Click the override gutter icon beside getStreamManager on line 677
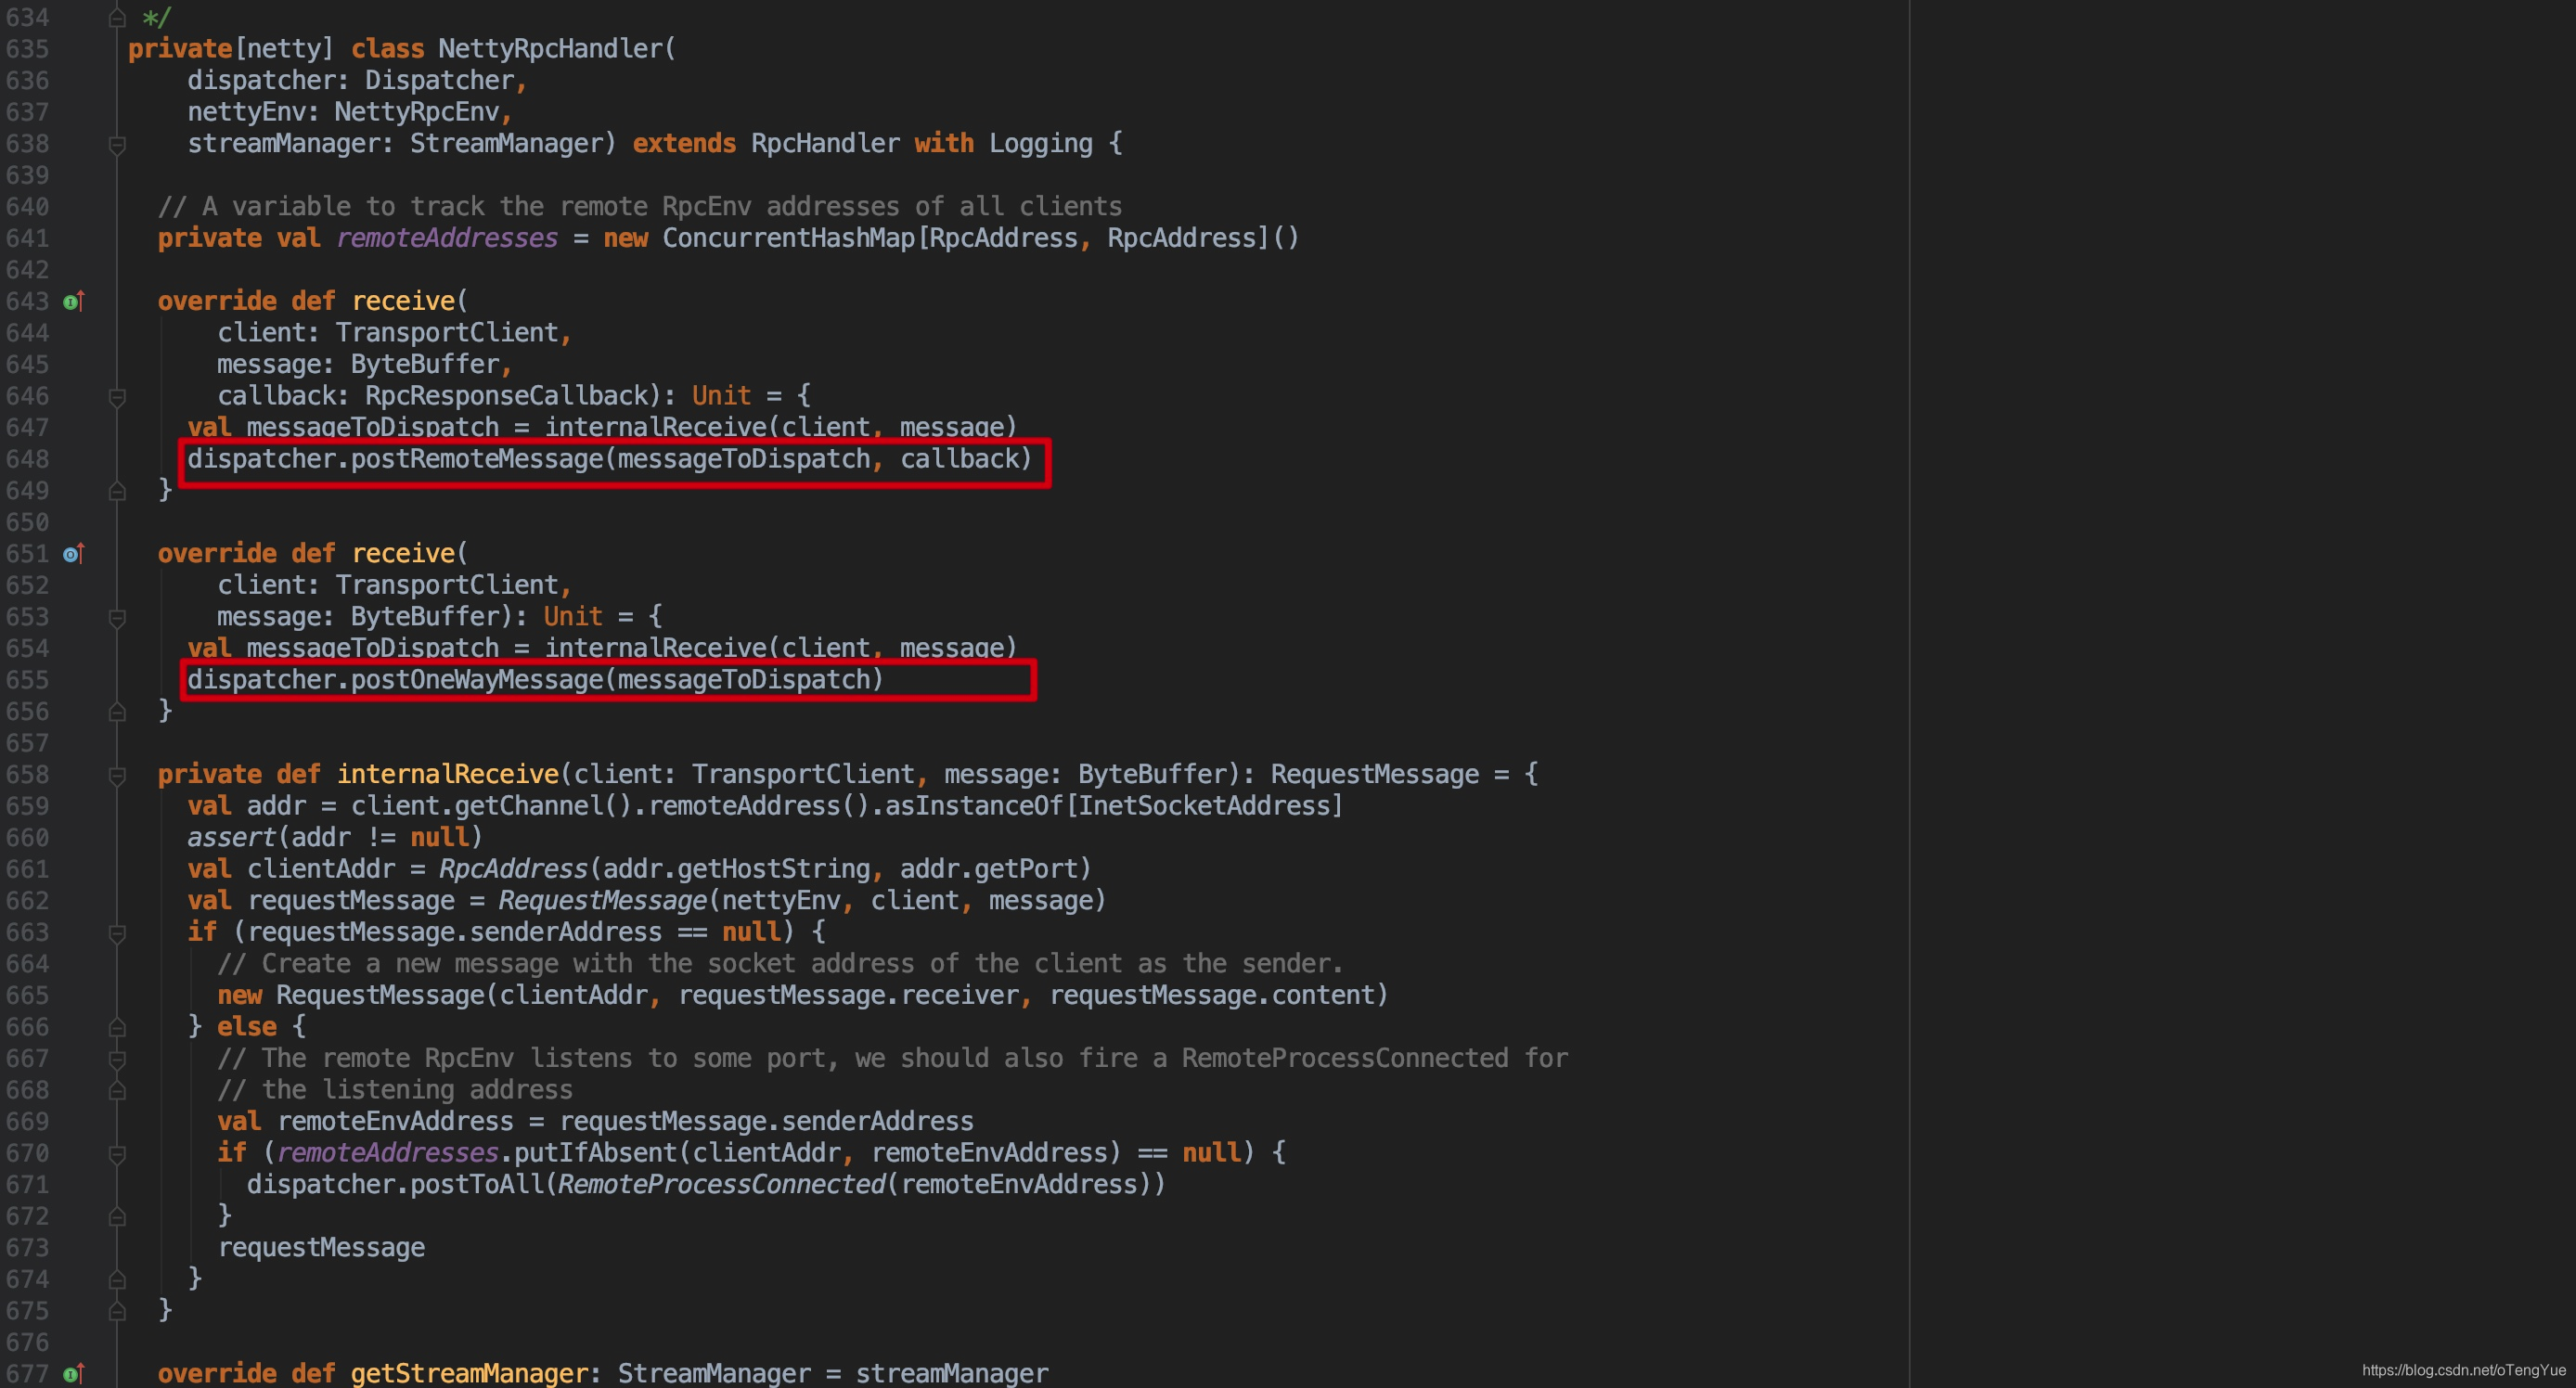This screenshot has height=1388, width=2576. click(74, 1374)
